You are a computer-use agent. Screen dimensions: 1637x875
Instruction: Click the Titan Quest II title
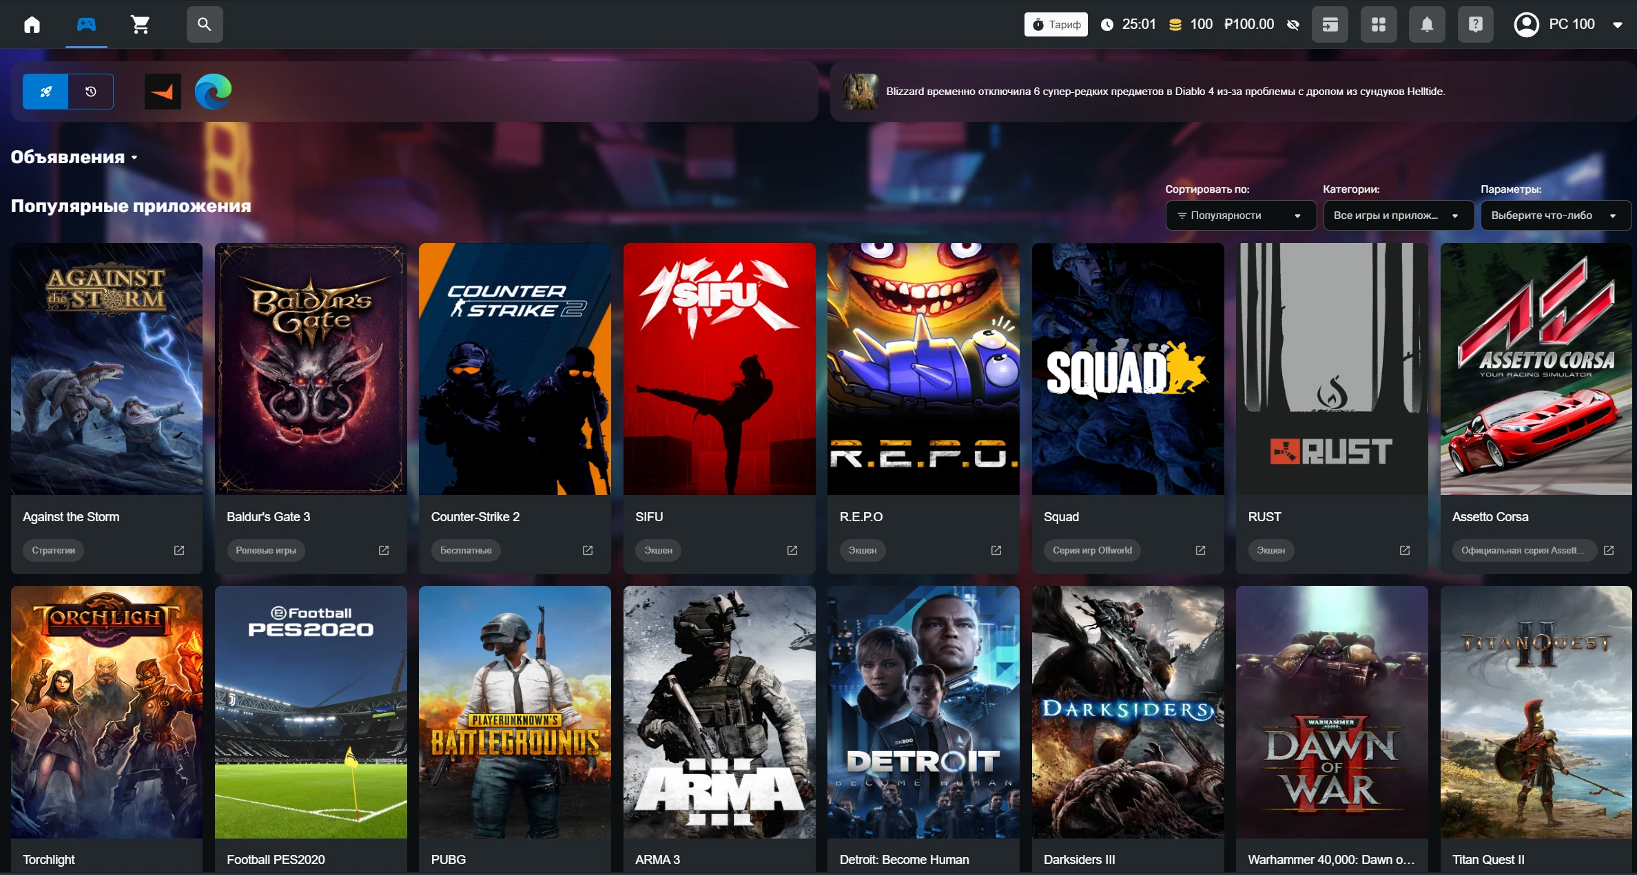click(x=1488, y=859)
